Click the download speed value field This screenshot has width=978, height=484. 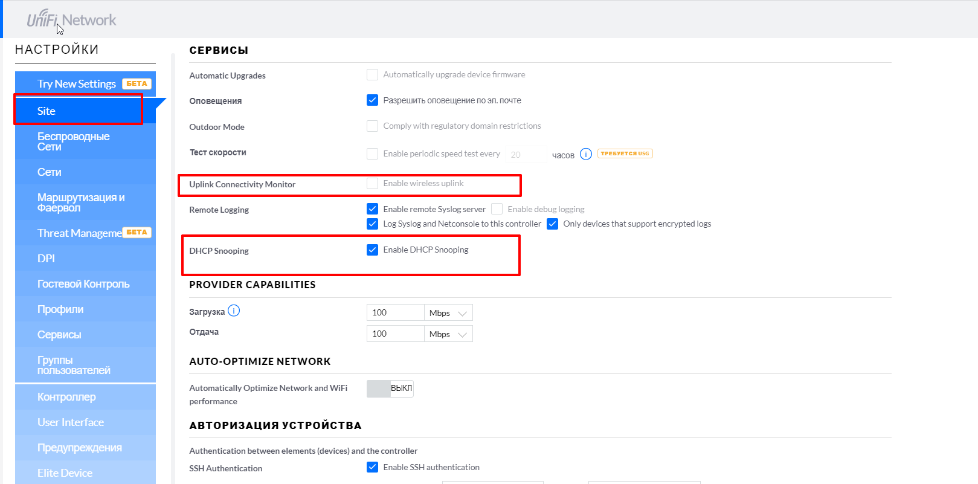[x=395, y=312]
